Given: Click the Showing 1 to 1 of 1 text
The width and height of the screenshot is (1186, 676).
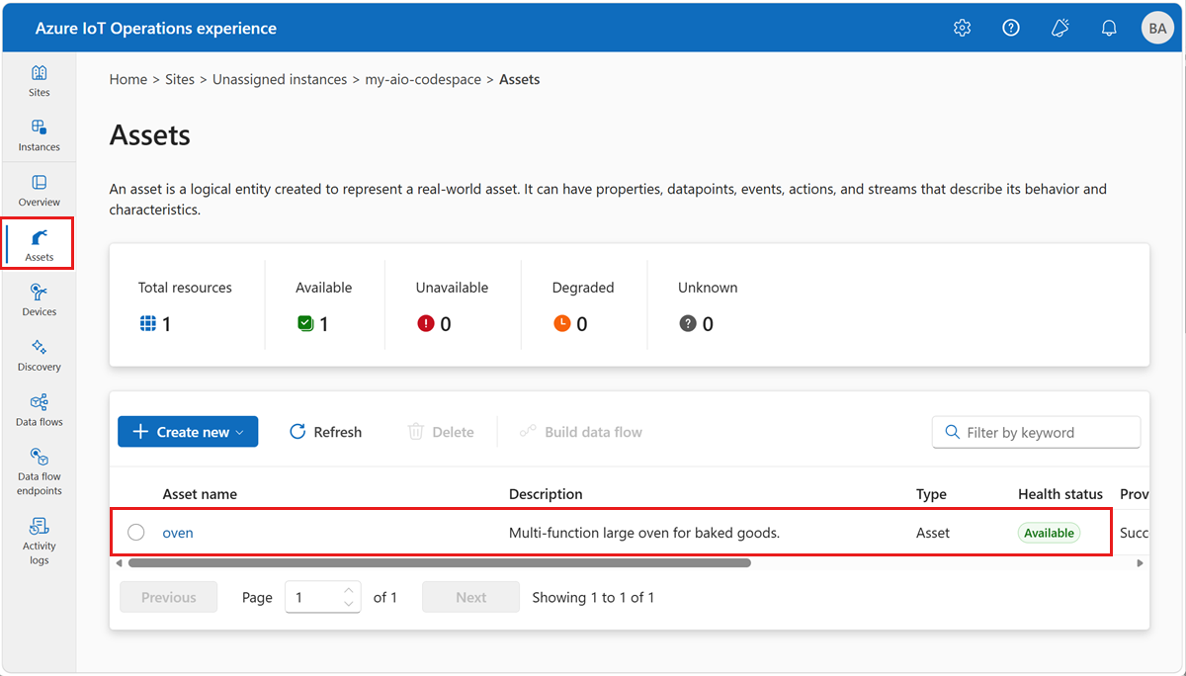Looking at the screenshot, I should (593, 597).
